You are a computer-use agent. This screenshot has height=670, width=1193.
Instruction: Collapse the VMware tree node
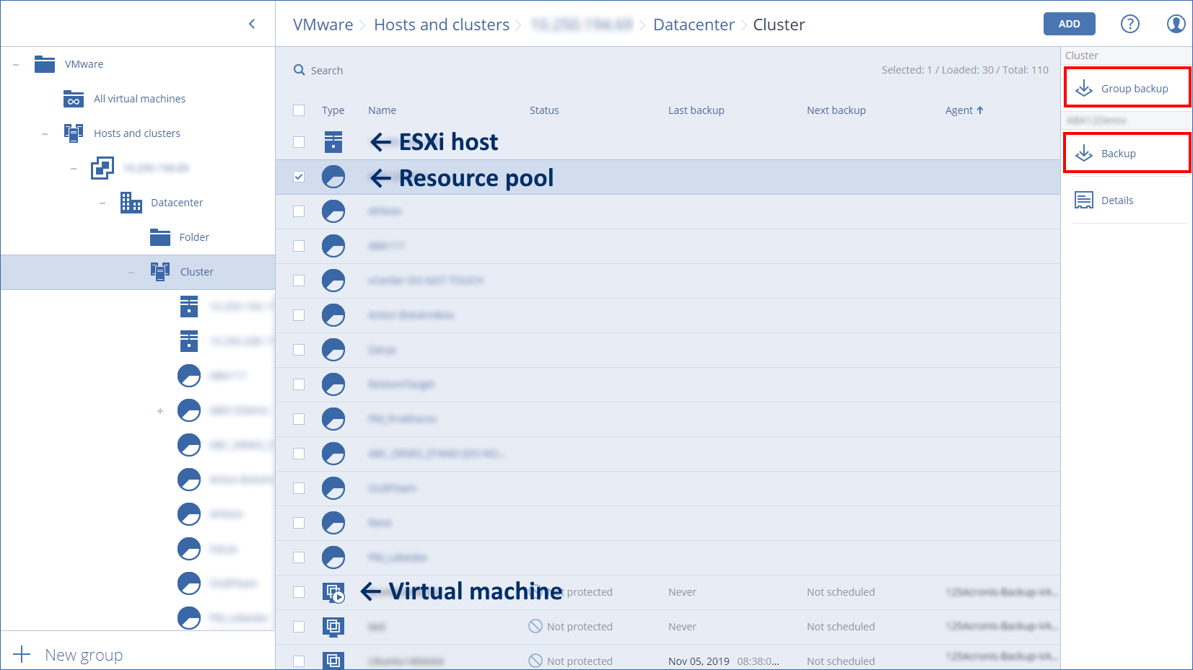[16, 64]
